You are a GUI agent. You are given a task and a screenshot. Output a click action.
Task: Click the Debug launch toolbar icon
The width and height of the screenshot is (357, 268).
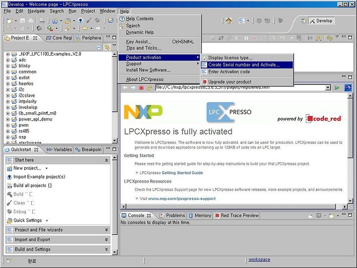tap(97, 20)
